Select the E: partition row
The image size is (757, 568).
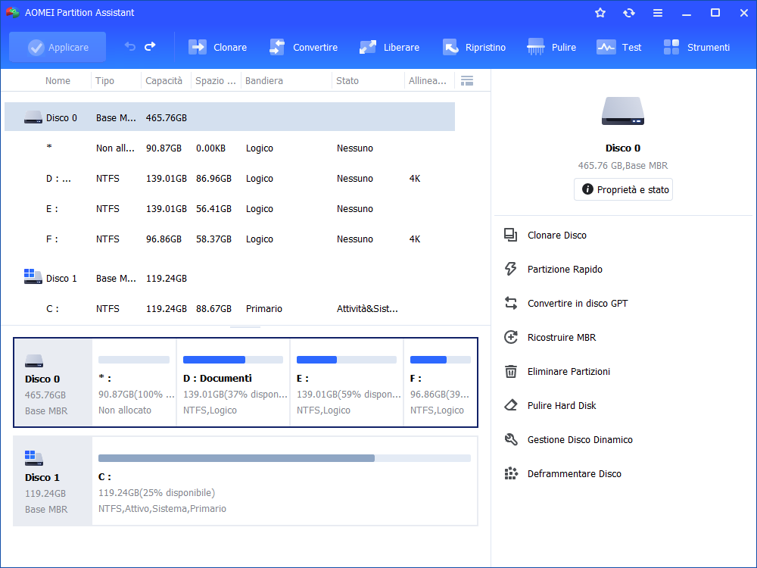click(x=230, y=209)
